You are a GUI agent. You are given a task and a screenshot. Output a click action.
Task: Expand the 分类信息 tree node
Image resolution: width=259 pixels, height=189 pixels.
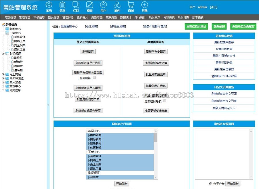click(x=3, y=90)
